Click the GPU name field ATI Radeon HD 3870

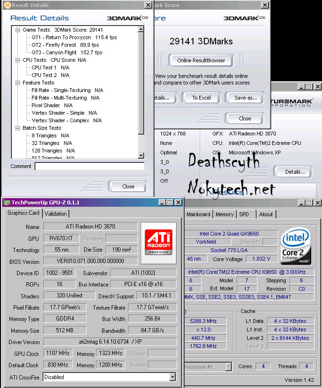90,227
